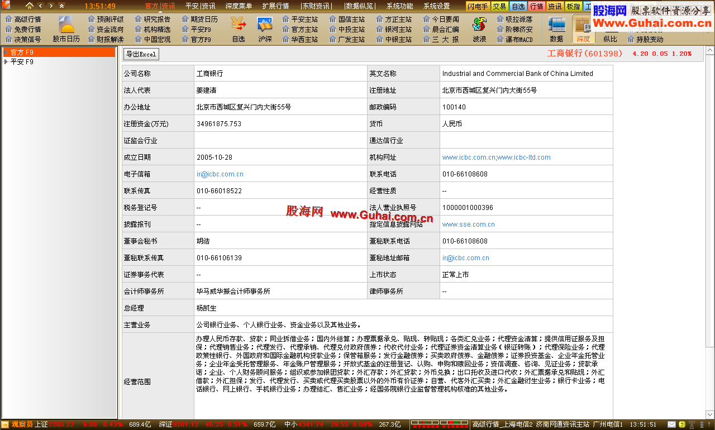Open the 东财资讯 menu

(316, 6)
